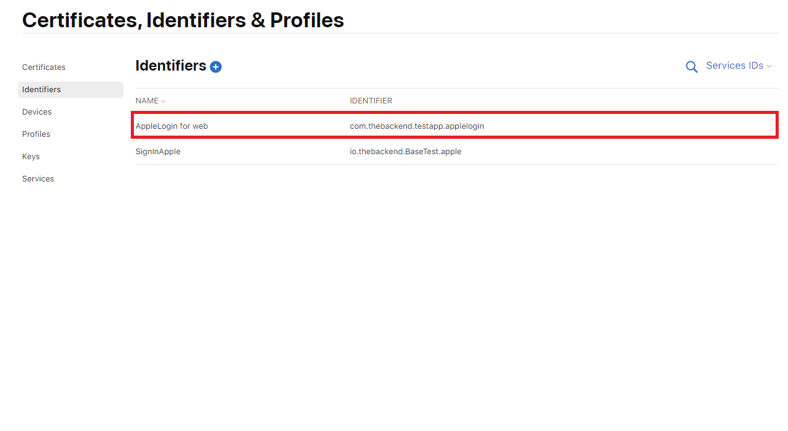This screenshot has height=431, width=788.
Task: Open the AppleLogin for web entry
Action: [455, 126]
